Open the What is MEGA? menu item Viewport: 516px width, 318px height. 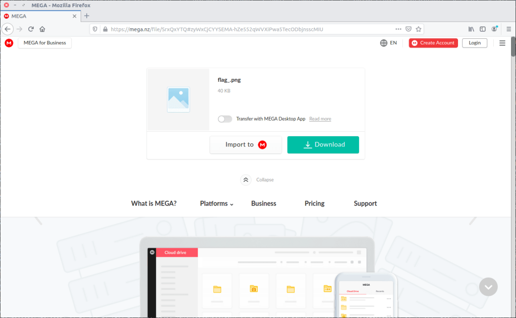(x=154, y=203)
